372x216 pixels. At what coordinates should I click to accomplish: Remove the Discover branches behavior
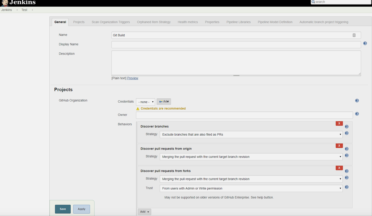[x=339, y=123]
